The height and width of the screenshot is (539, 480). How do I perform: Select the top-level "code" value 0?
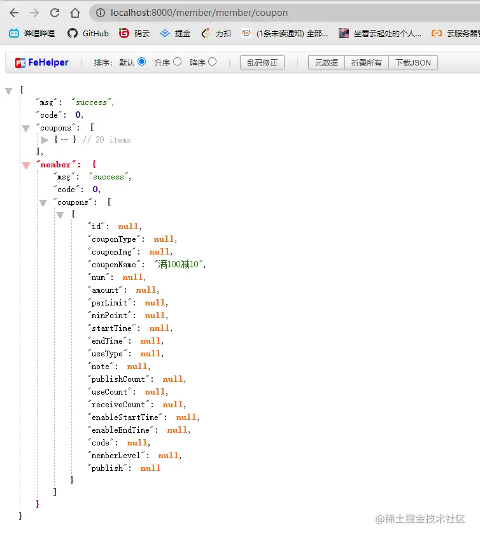[x=78, y=115]
